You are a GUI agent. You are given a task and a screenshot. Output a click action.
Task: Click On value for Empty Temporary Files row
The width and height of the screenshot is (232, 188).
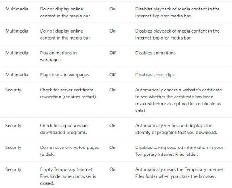tap(112, 169)
